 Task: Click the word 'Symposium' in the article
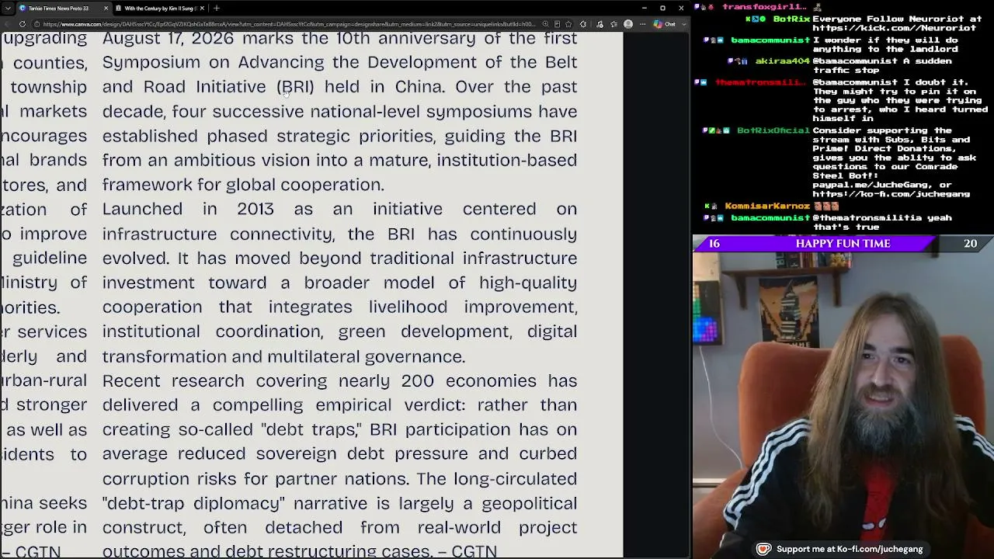tap(151, 62)
